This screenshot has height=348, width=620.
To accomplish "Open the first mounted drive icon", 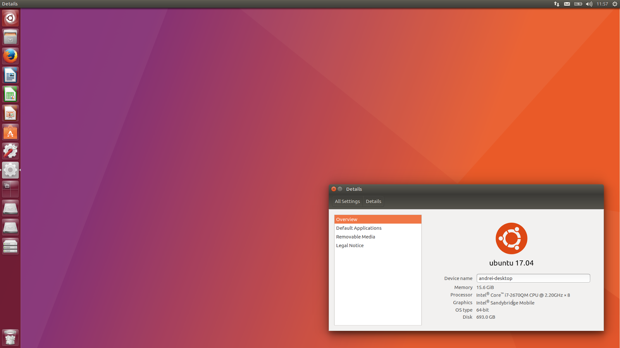I will 10,208.
